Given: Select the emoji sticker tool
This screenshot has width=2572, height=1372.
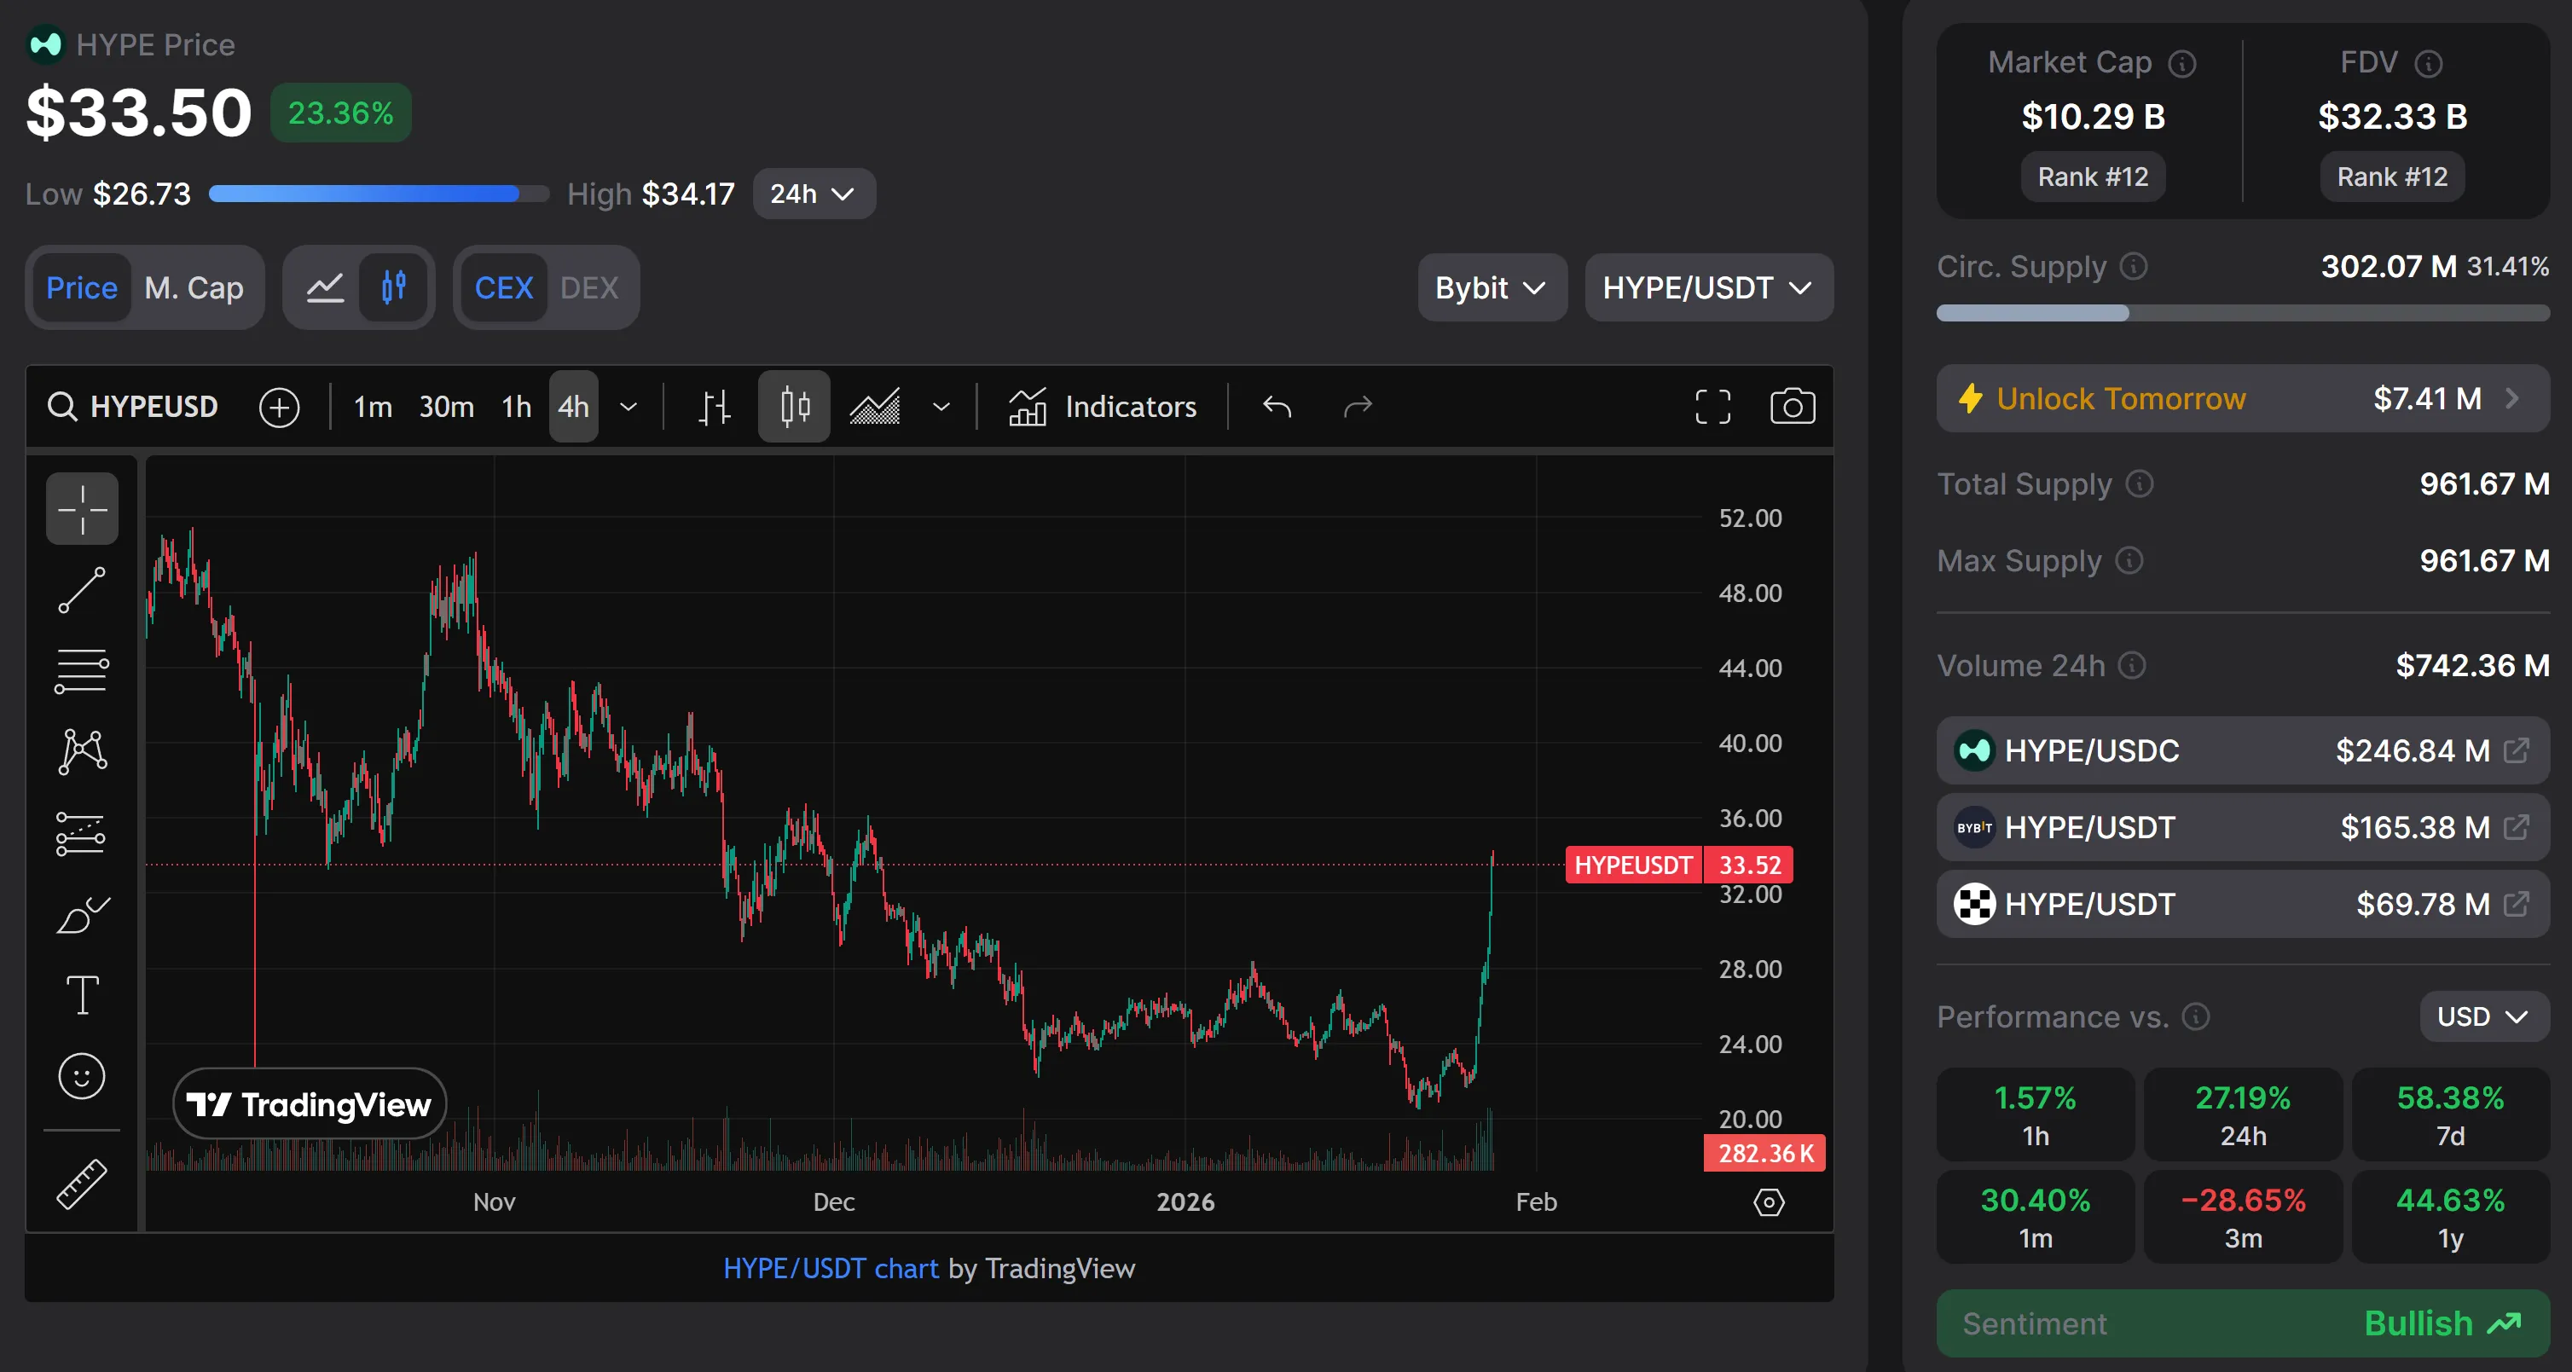Looking at the screenshot, I should [82, 1076].
